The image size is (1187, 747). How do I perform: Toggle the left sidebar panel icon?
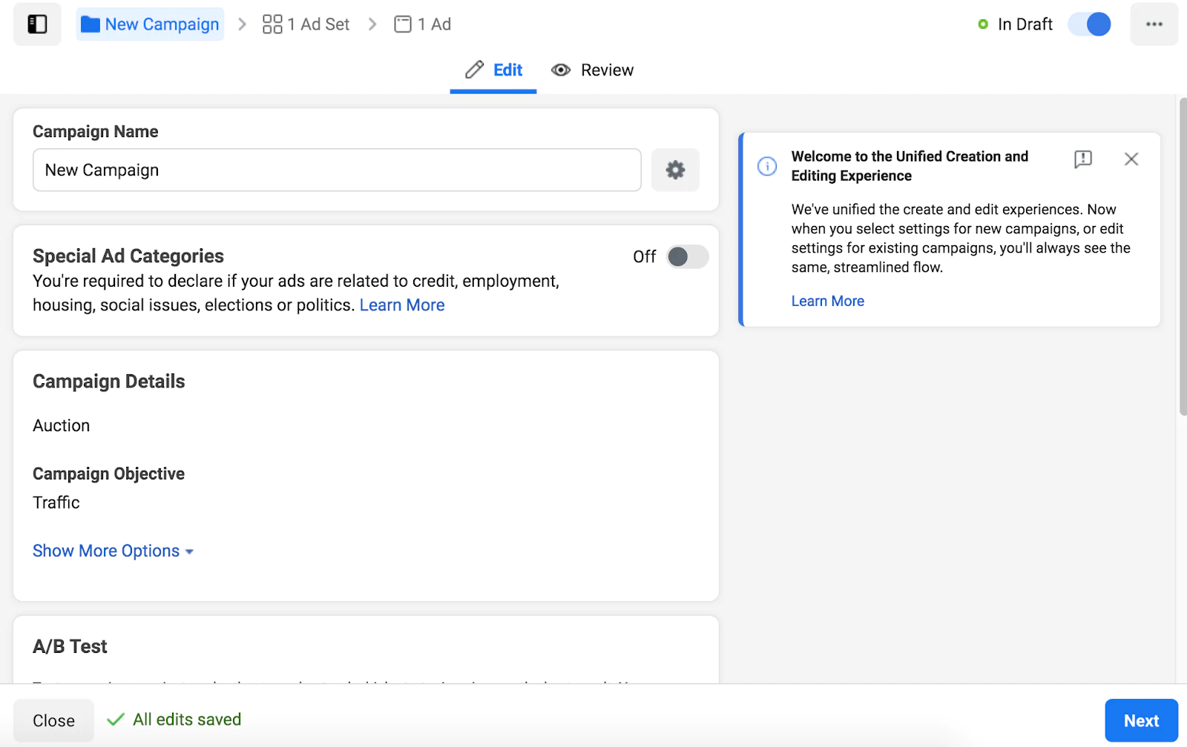[x=37, y=24]
